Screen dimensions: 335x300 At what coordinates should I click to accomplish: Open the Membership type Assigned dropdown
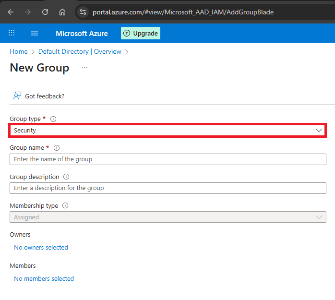pos(167,217)
